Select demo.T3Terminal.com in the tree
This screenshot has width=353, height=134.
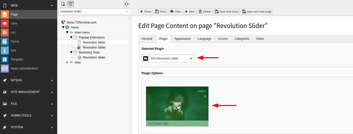point(81,22)
